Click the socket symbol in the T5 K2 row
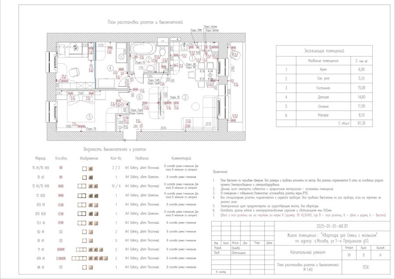This screenshot has width=395, height=279. click(61, 177)
